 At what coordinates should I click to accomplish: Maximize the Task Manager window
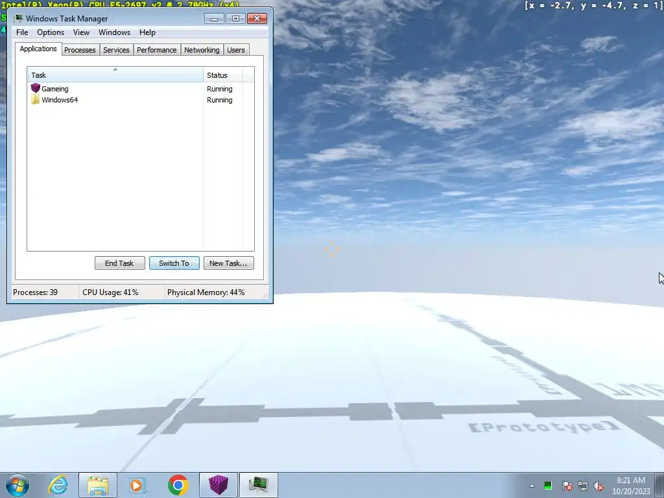(x=235, y=19)
